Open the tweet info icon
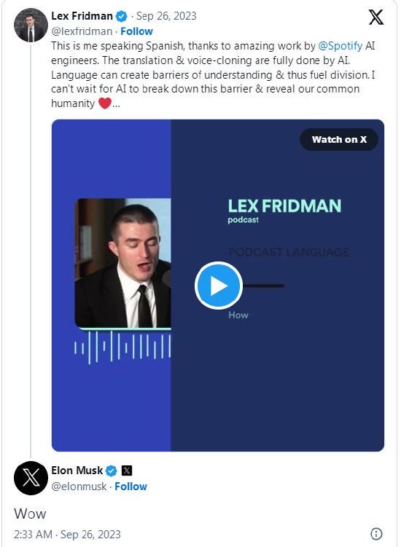This screenshot has width=401, height=547. pos(376,533)
